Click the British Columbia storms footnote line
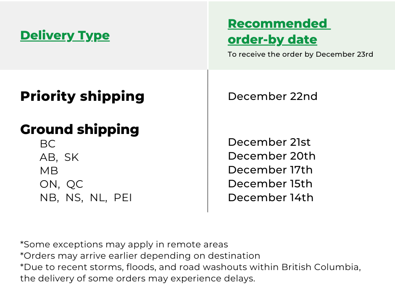 pyautogui.click(x=190, y=267)
